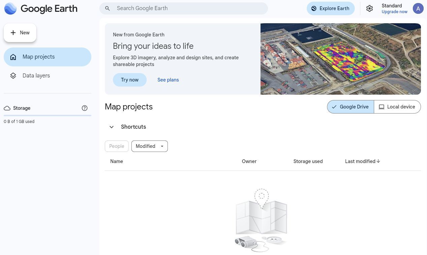Switch to Local device source

tap(397, 107)
